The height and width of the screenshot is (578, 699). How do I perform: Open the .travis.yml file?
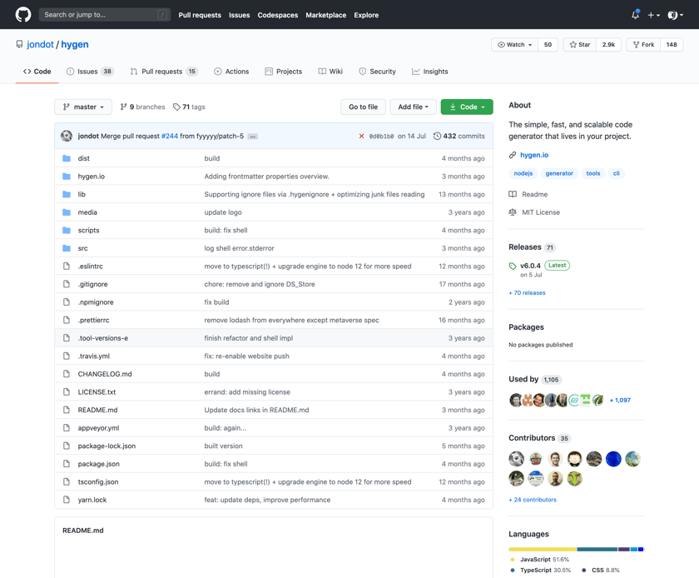click(x=94, y=356)
